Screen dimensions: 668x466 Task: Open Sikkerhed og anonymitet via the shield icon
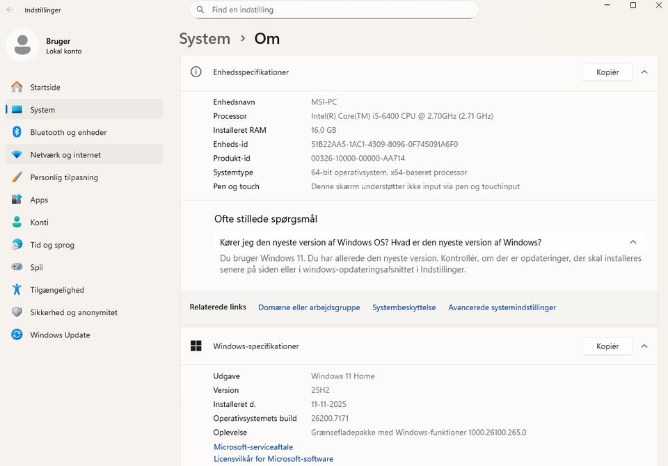[x=17, y=312]
